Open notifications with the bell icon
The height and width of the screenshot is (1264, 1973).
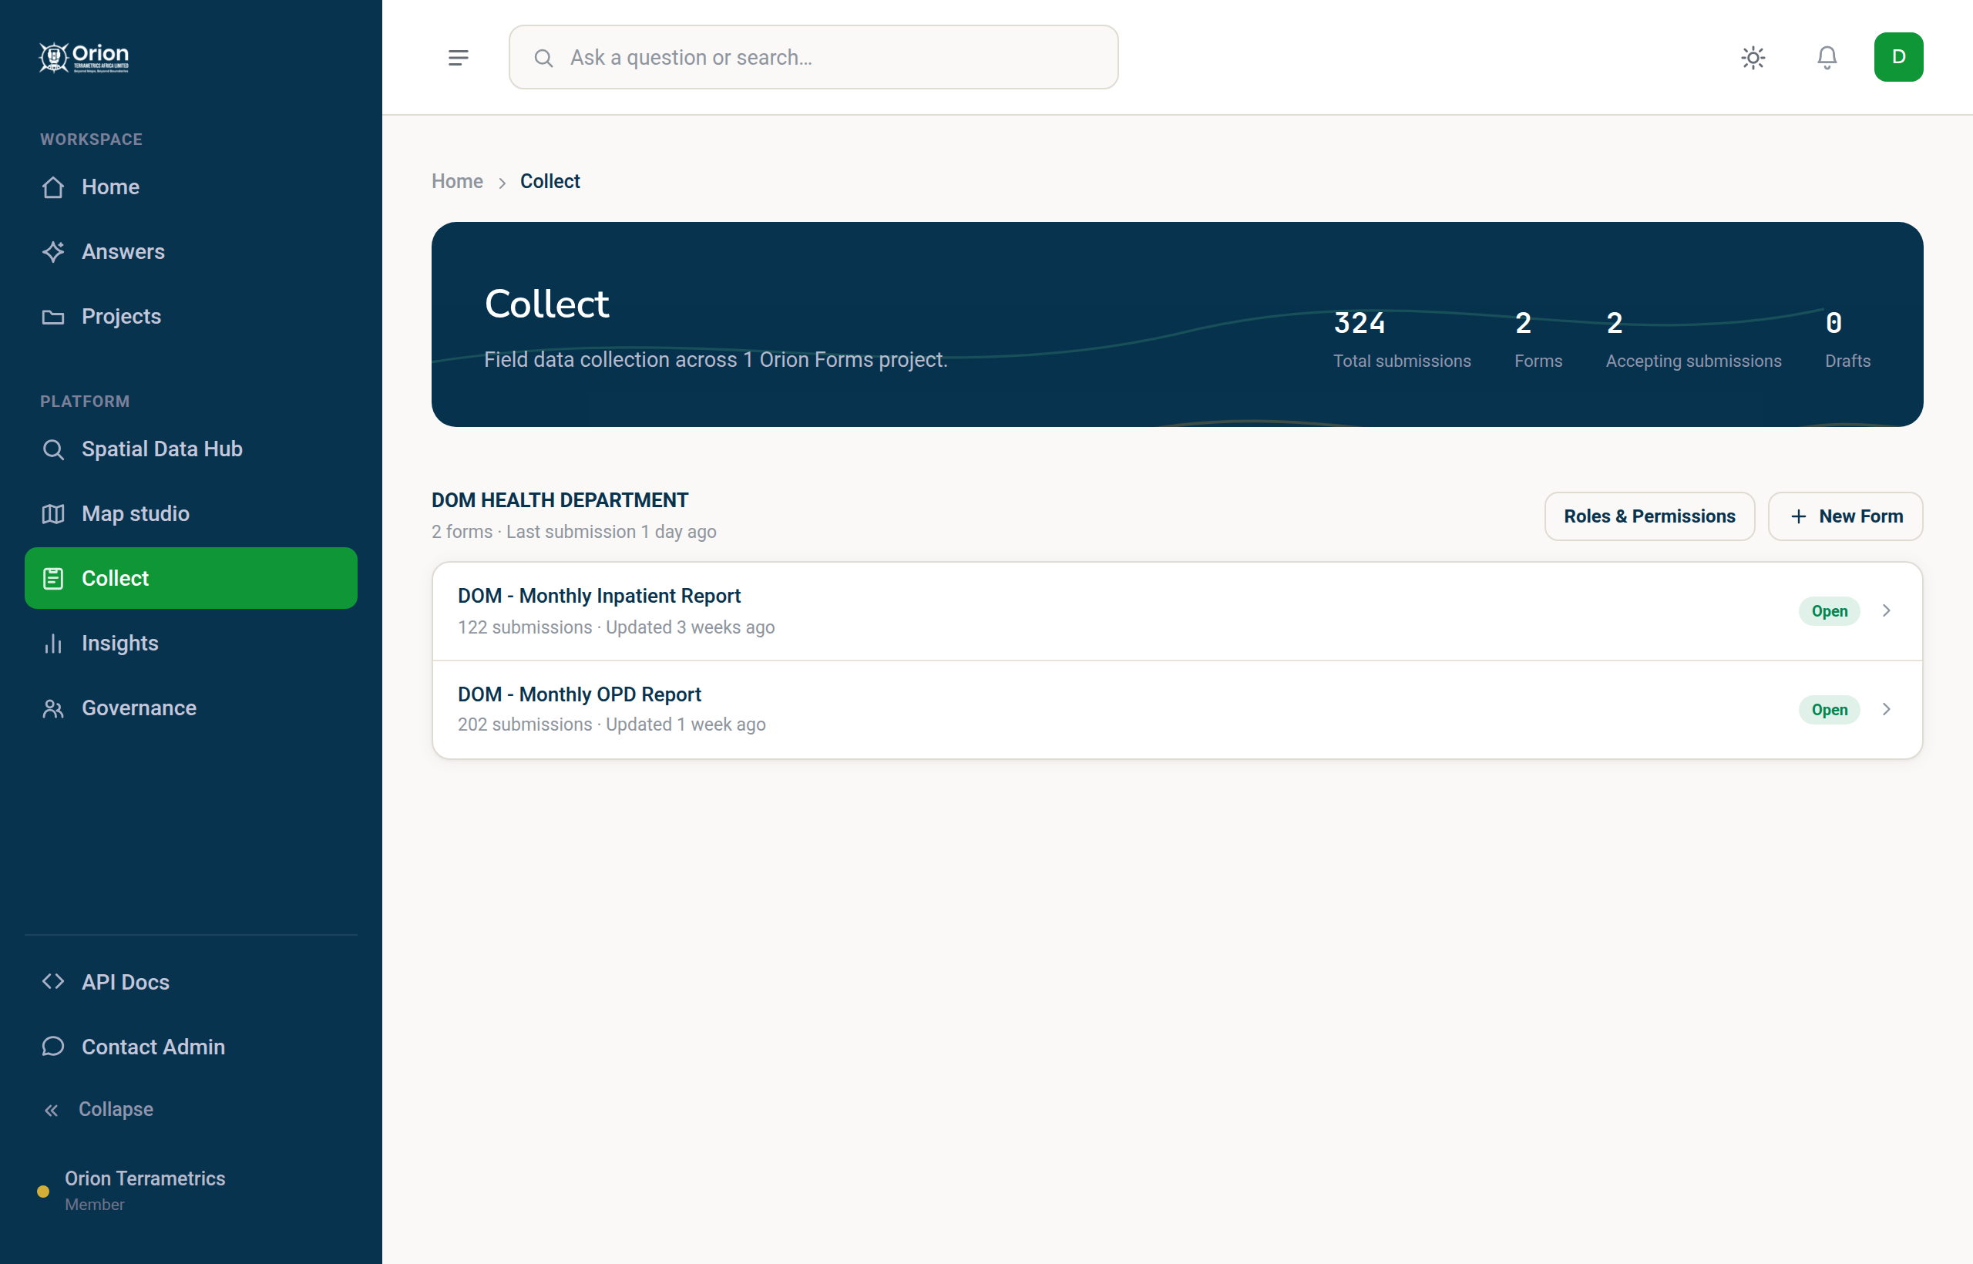(x=1827, y=58)
